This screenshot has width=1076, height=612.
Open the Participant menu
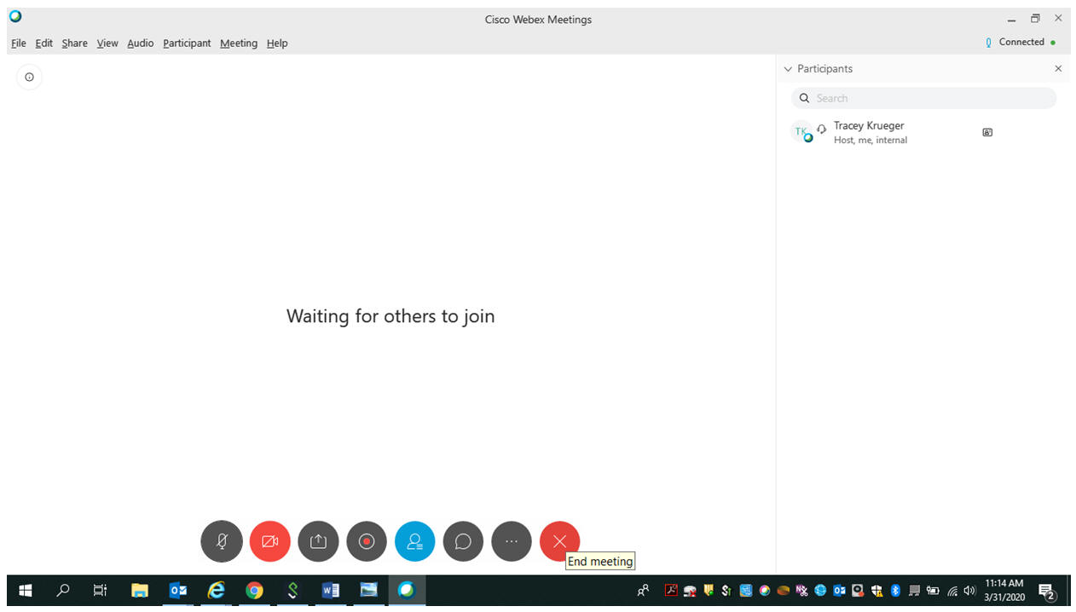point(187,43)
